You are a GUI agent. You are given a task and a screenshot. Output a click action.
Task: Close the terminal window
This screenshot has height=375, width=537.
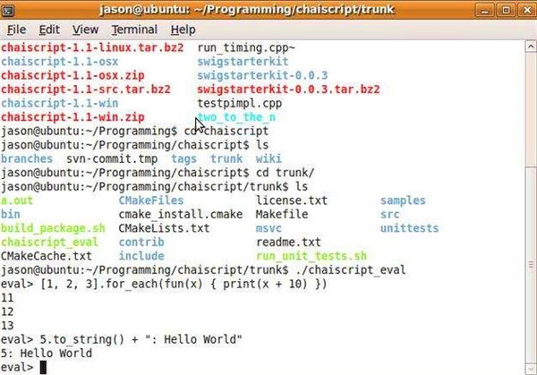tap(527, 10)
